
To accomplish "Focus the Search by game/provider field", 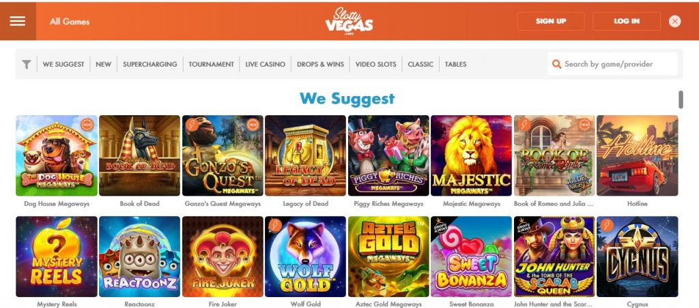I will pos(612,64).
